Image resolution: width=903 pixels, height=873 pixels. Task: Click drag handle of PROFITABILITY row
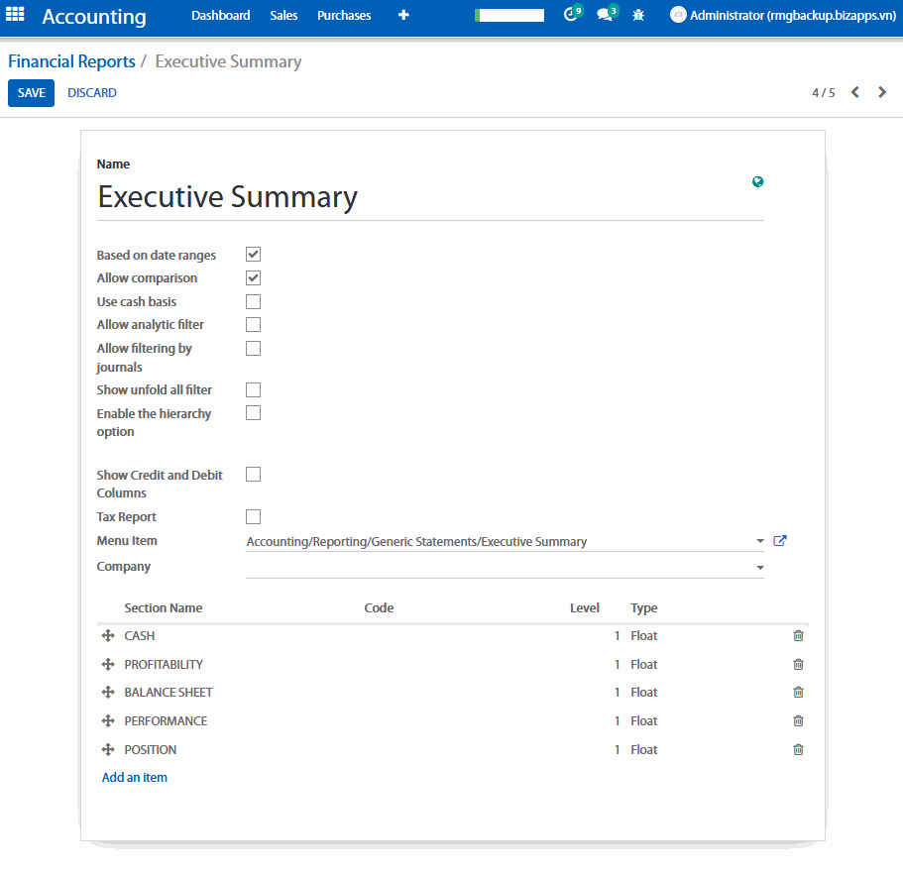(108, 665)
